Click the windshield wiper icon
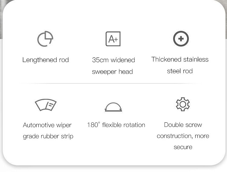The image size is (227, 172). tap(46, 105)
